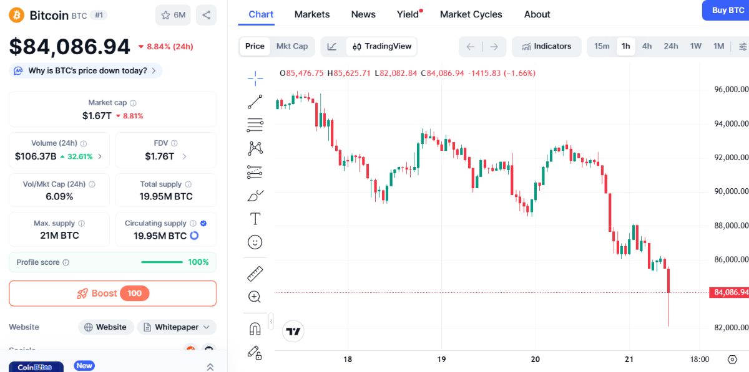Screen dimensions: 749x372
Task: Select the 4h time interval
Action: 647,46
